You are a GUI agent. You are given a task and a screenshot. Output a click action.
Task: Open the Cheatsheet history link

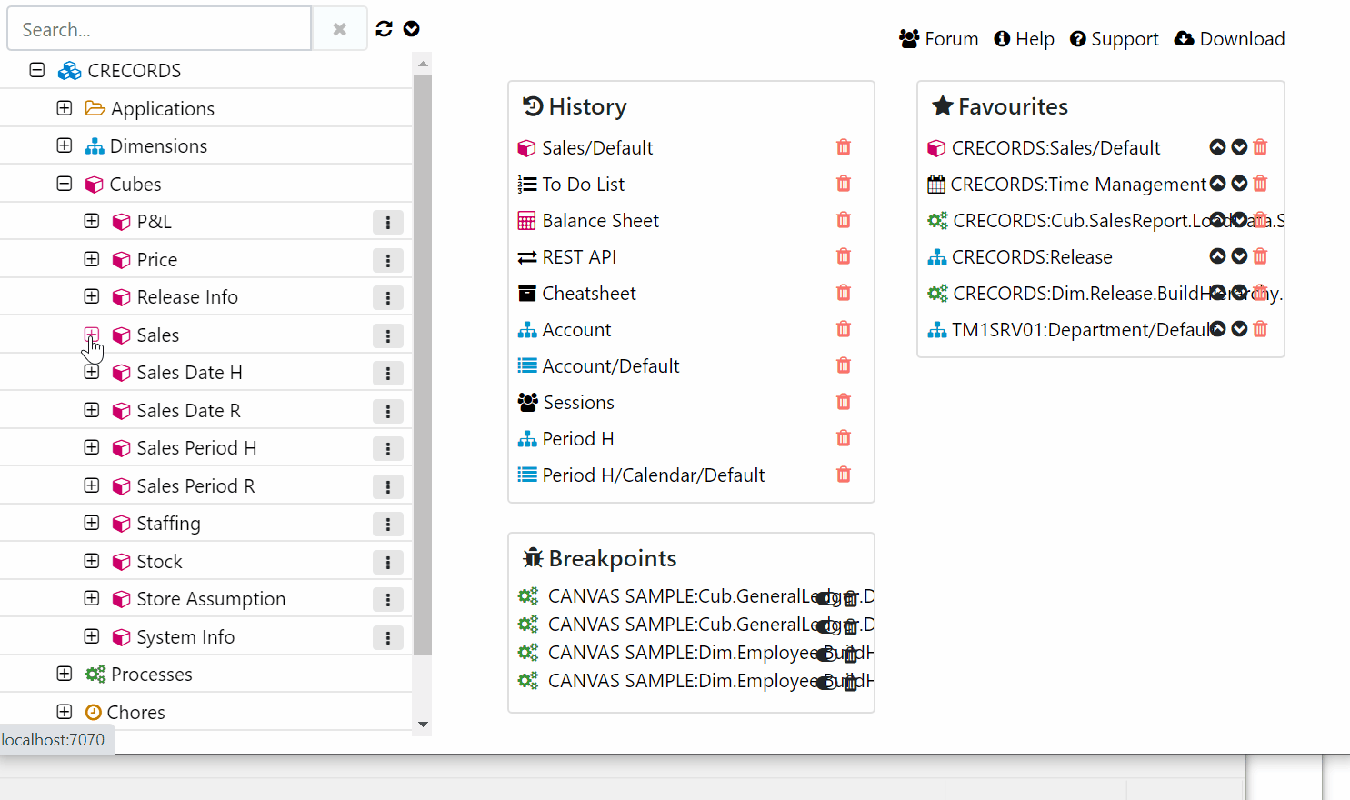pos(588,293)
